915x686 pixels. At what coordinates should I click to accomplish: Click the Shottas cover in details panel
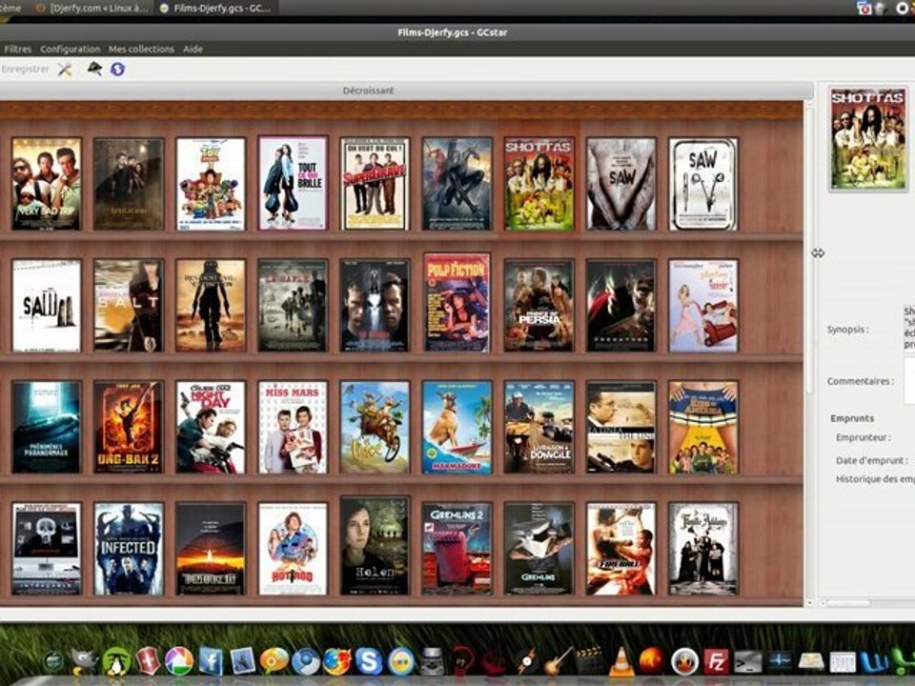pos(868,139)
